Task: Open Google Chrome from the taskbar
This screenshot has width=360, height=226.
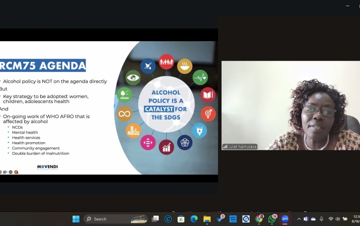Action: pos(259,219)
